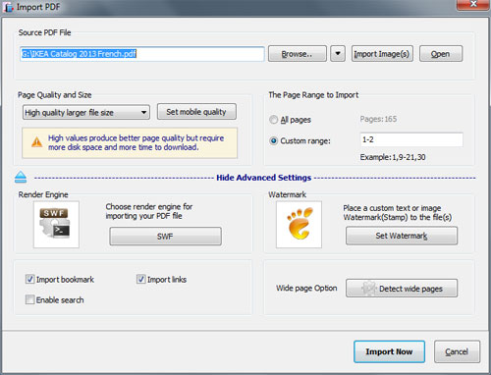Click the source PDF file path field

point(142,54)
